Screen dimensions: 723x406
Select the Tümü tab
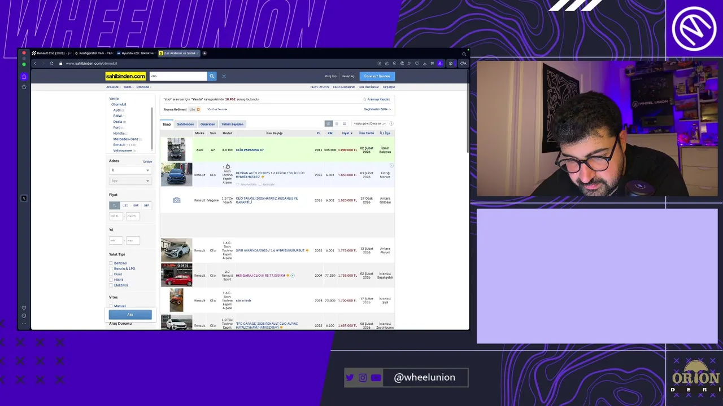[167, 124]
